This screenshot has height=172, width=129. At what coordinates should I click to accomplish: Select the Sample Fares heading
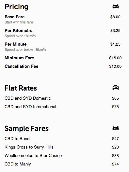tap(26, 129)
